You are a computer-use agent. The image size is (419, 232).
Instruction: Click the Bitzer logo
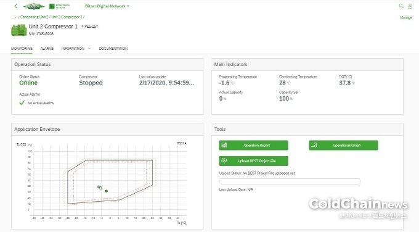(x=34, y=6)
